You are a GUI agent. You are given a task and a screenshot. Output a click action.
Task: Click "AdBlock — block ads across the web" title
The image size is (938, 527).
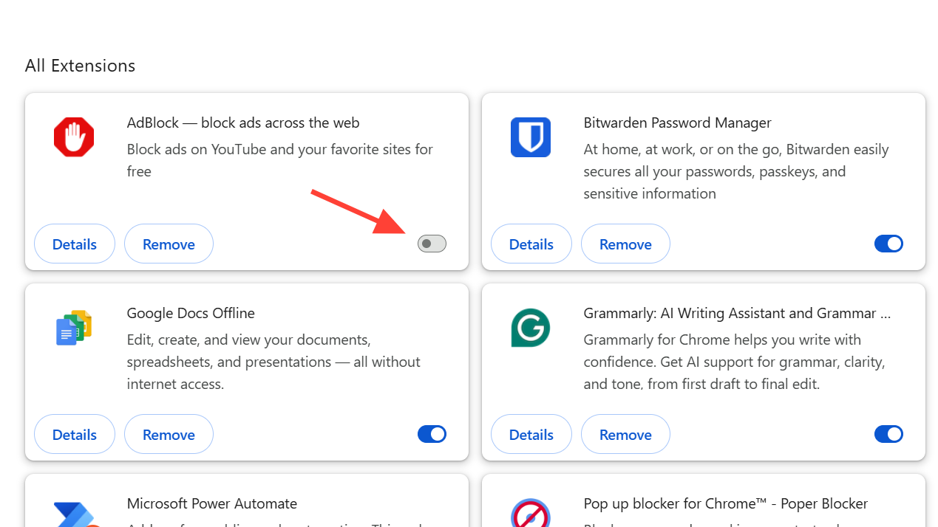pyautogui.click(x=243, y=123)
